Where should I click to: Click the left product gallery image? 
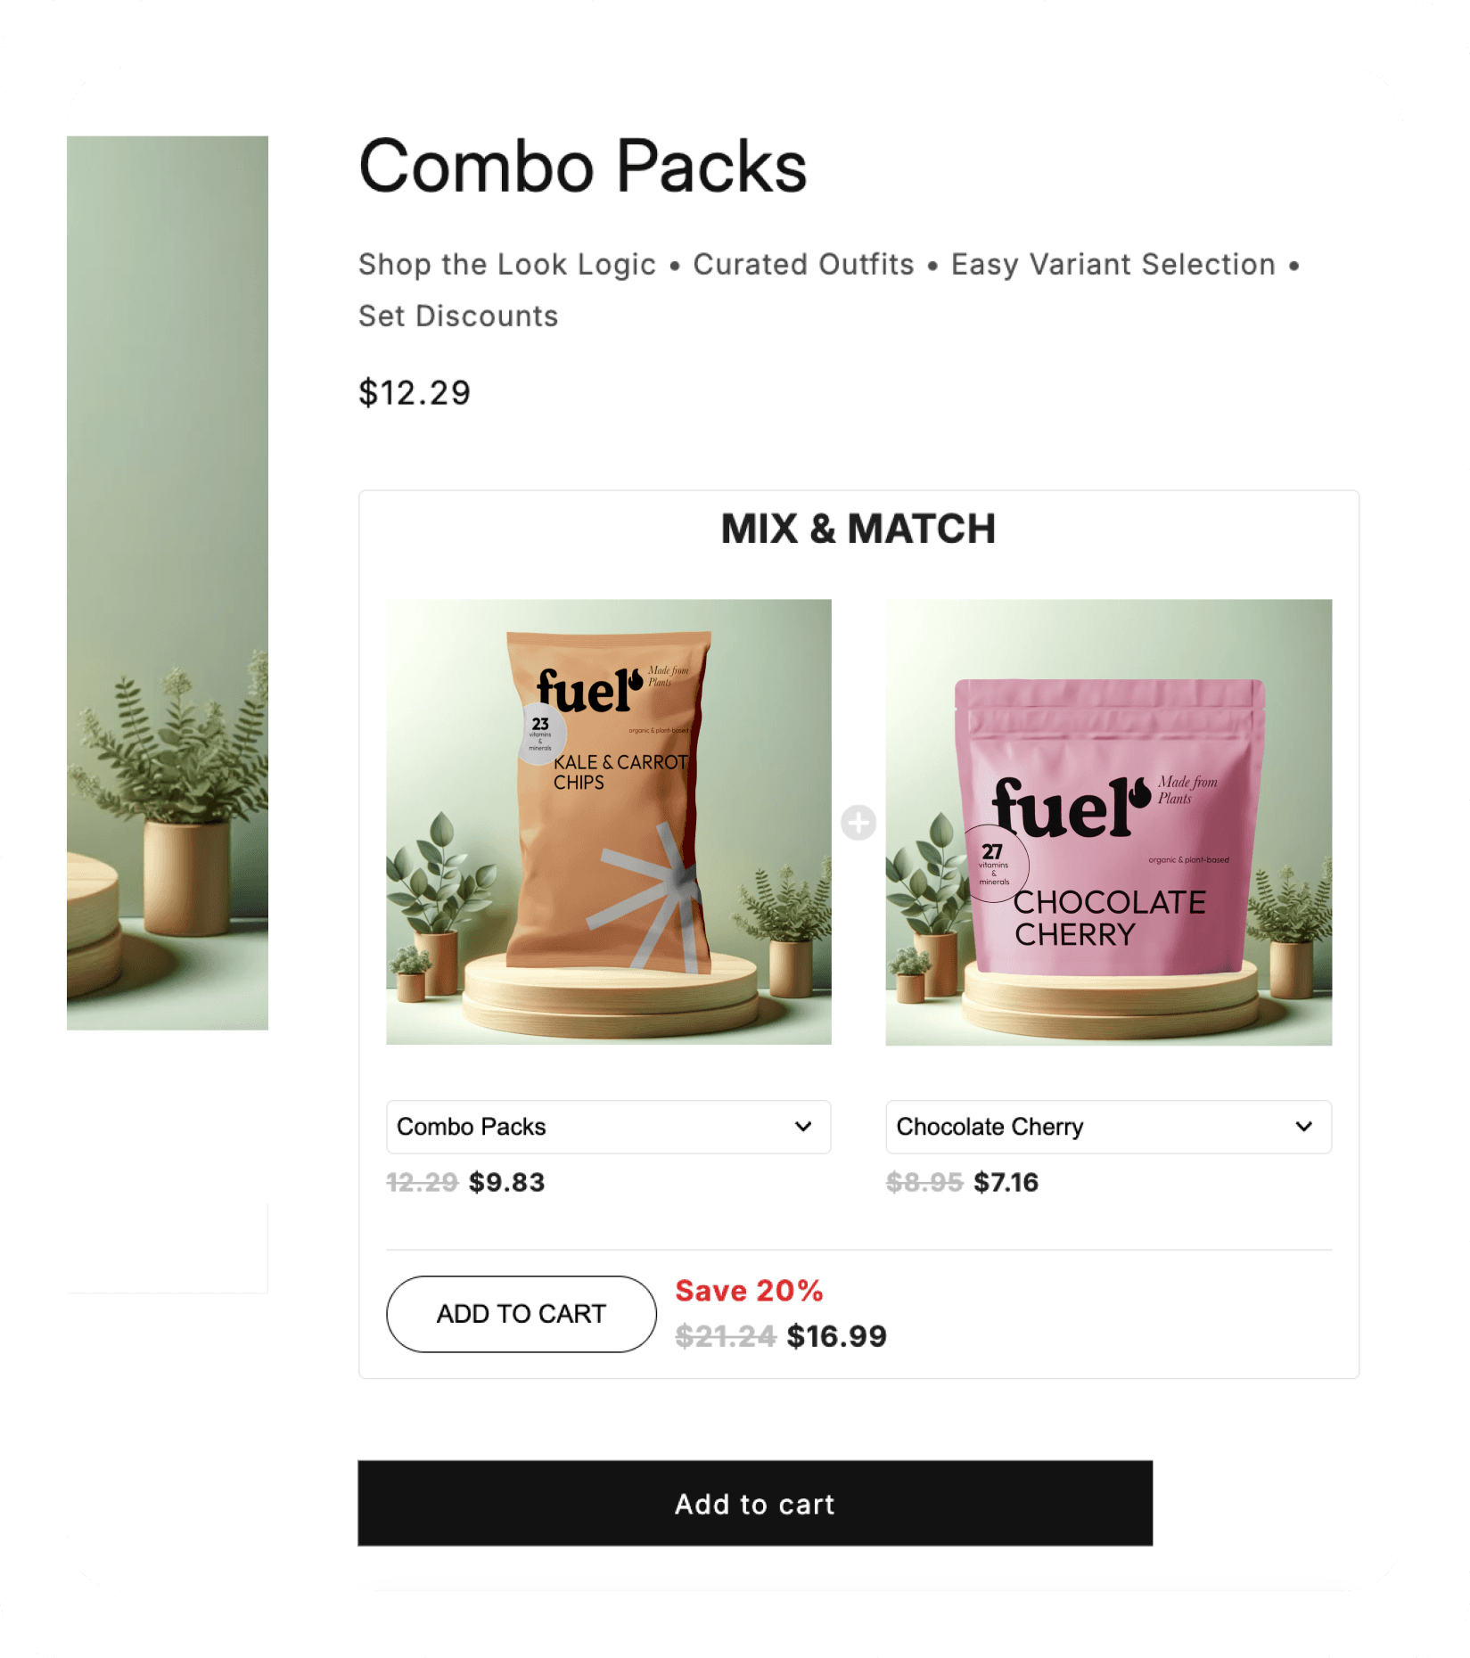click(168, 583)
